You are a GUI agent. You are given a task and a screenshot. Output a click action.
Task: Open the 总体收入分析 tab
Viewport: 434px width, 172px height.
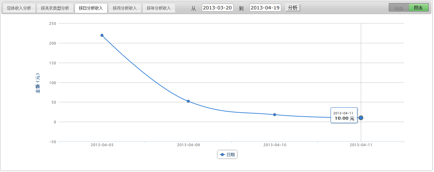19,8
